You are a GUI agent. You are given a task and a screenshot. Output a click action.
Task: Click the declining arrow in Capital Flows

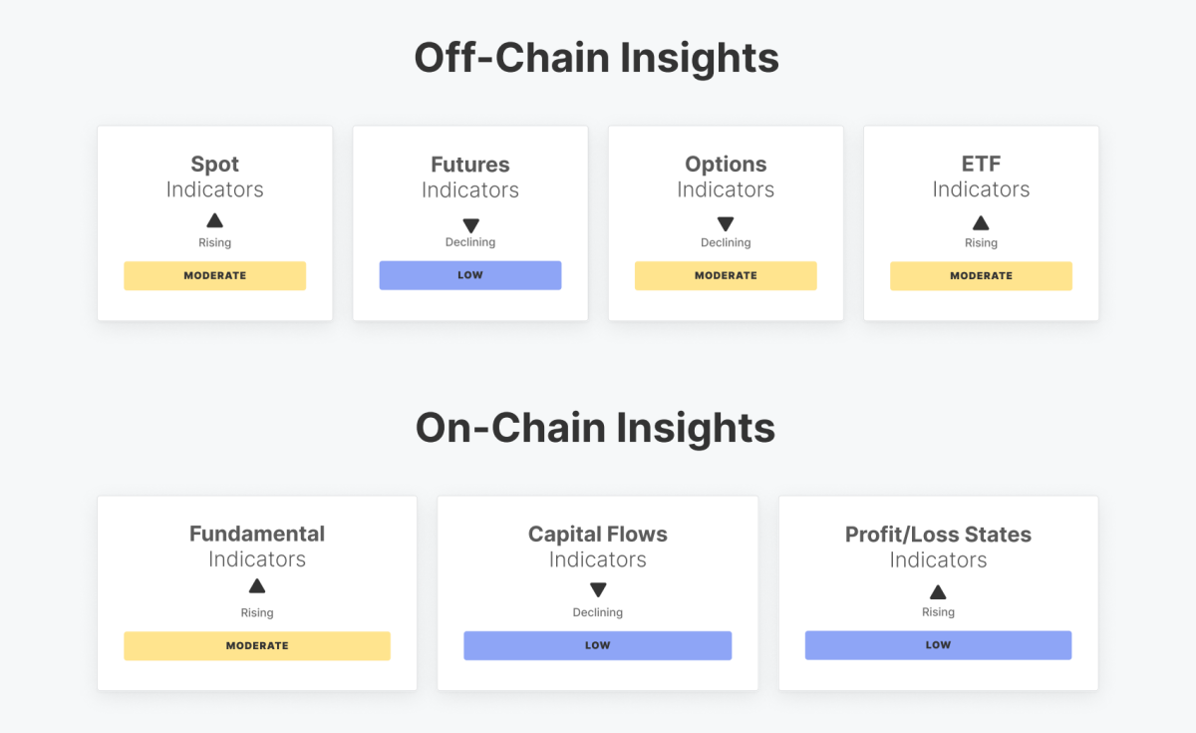(x=598, y=590)
